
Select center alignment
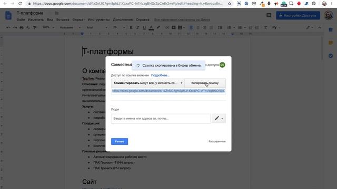(x=198, y=27)
